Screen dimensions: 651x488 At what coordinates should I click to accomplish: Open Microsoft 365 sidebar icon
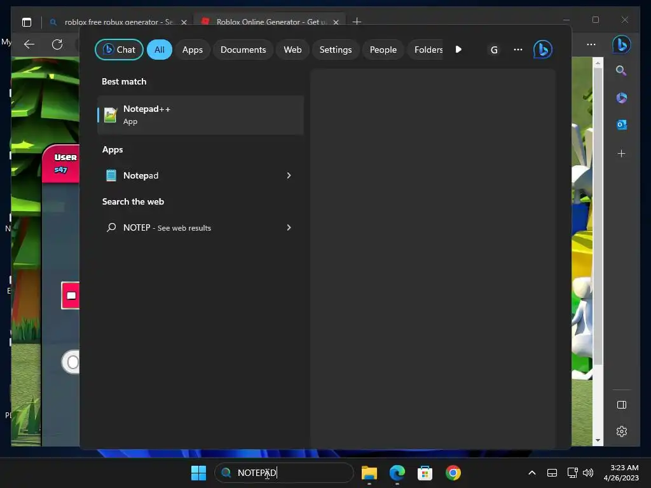tap(622, 98)
